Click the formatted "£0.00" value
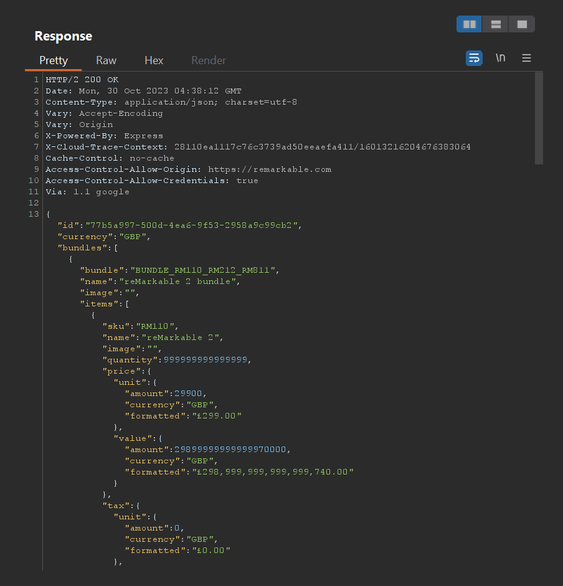 click(x=211, y=551)
